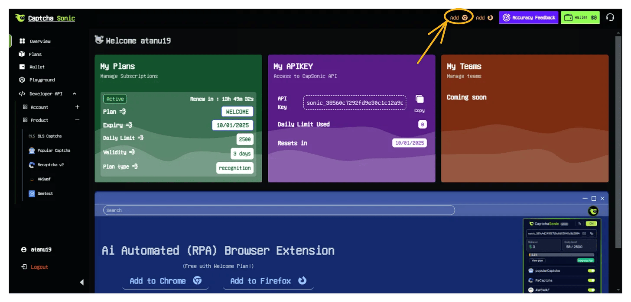Viewport: 631px width, 302px height.
Task: Copy the API key with the Copy icon
Action: coord(420,100)
